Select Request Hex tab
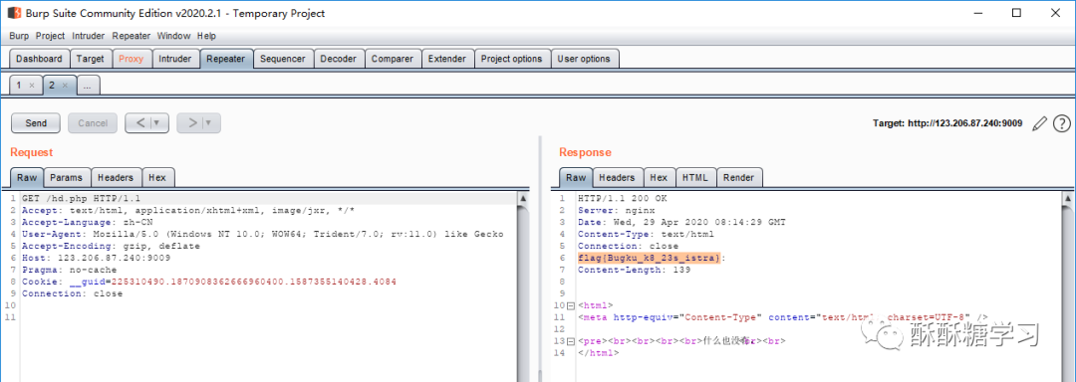This screenshot has height=382, width=1076. pyautogui.click(x=157, y=177)
